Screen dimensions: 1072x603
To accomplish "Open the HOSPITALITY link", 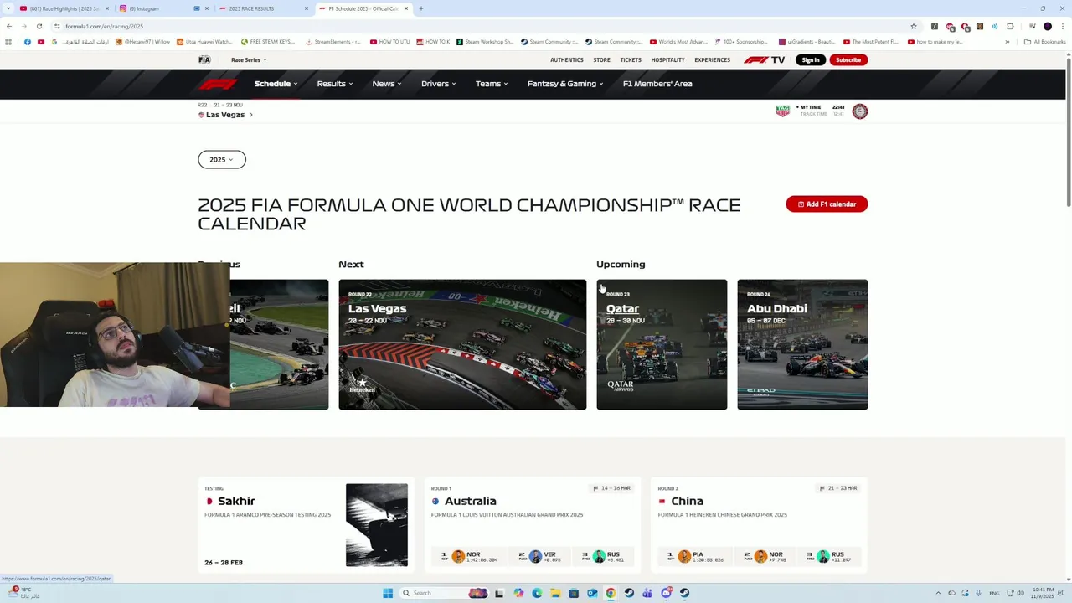I will tap(667, 59).
